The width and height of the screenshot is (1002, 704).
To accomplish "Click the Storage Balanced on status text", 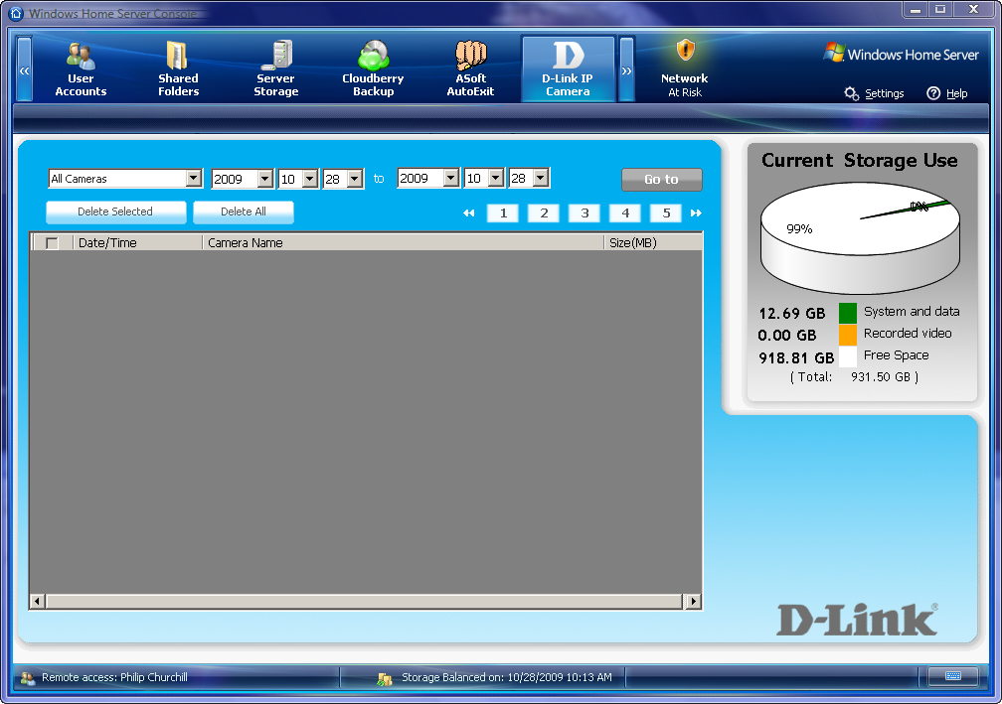I will tap(507, 678).
